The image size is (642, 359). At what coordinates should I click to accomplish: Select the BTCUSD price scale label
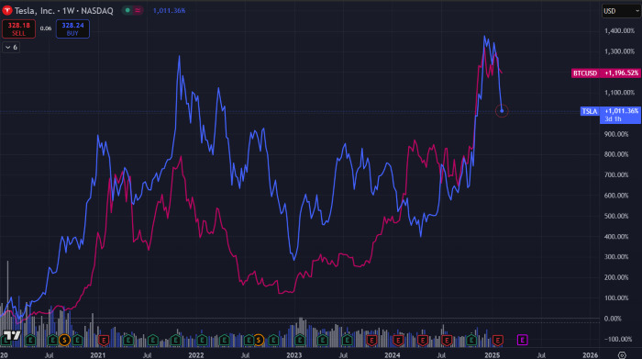pos(585,73)
